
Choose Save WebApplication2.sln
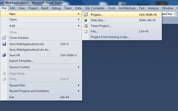tap(41, 44)
